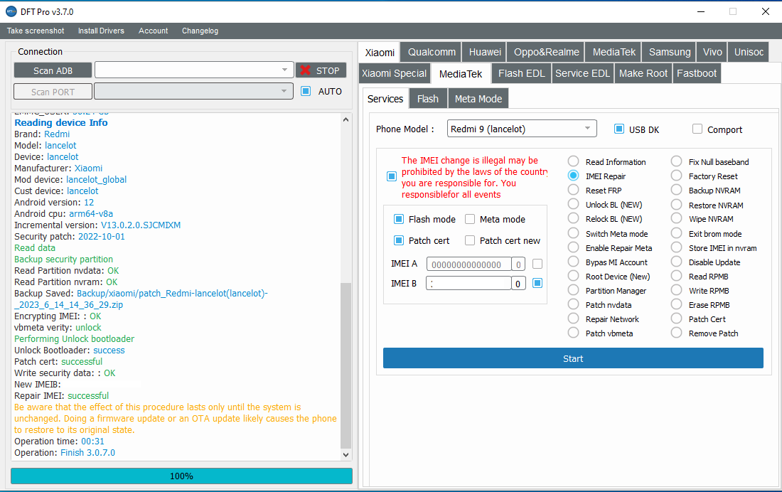This screenshot has width=782, height=492.
Task: Select the Write RPMB option
Action: click(676, 290)
